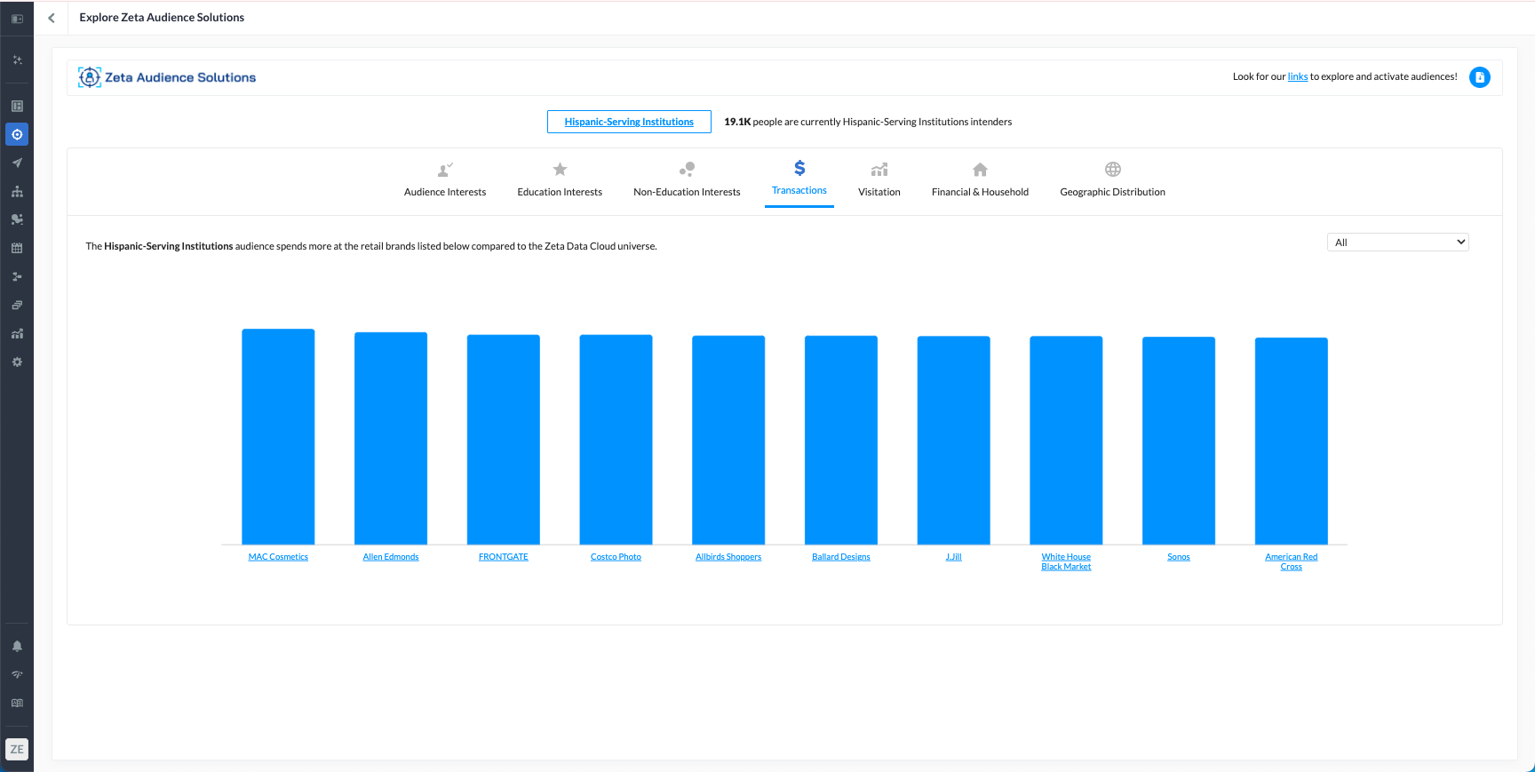
Task: Follow the 'links' hyperlink in header text
Action: click(1297, 77)
